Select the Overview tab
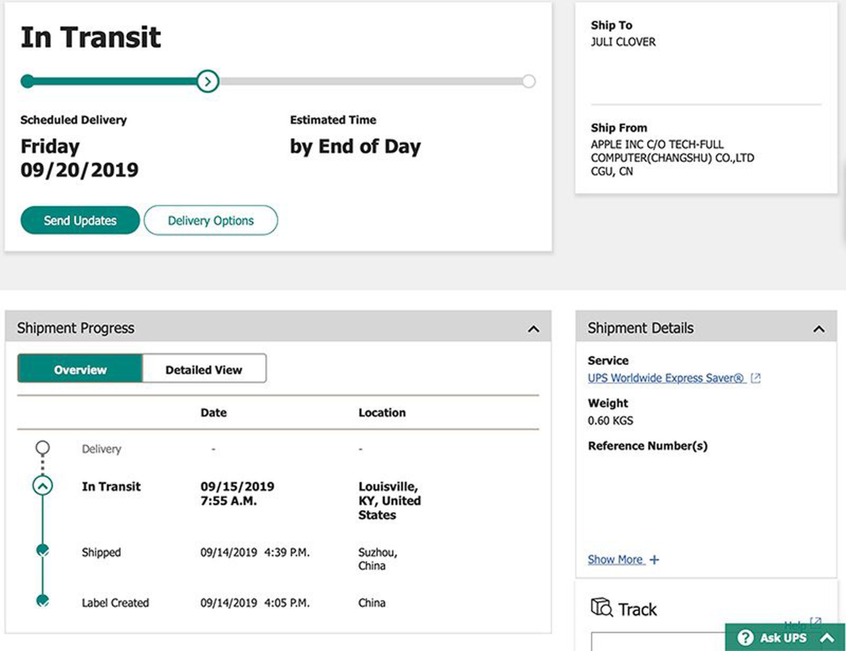The image size is (846, 651). [x=79, y=369]
